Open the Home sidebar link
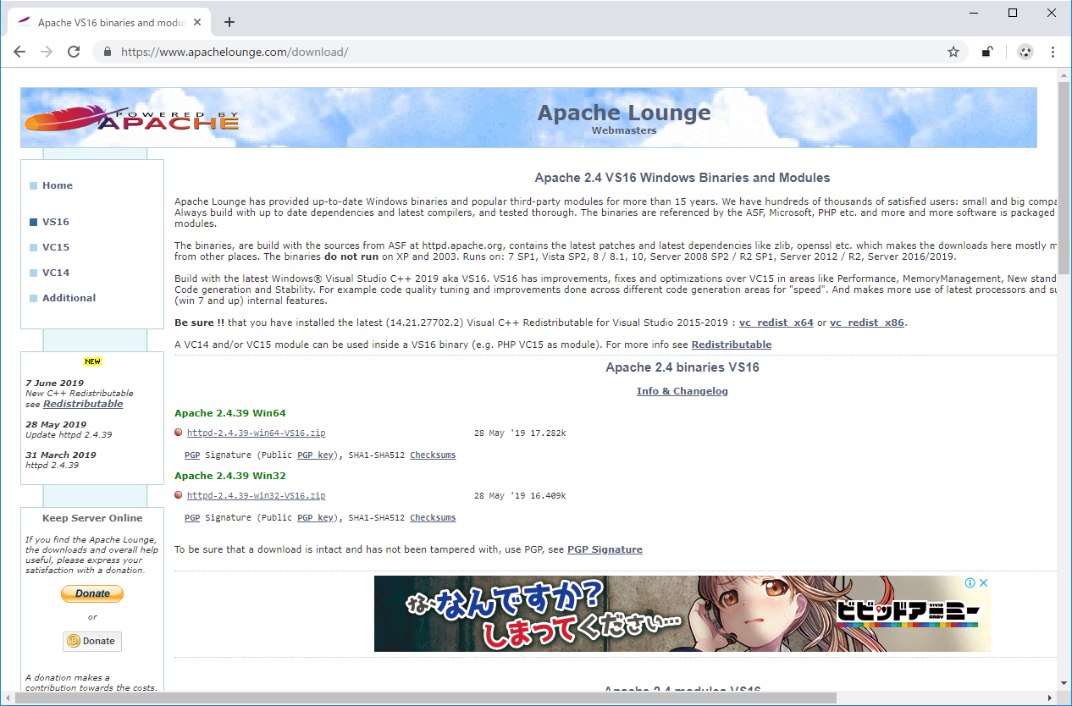Screen dimensions: 1072x706 (58, 185)
